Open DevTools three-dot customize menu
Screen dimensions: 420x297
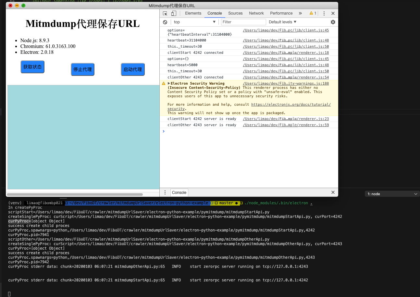[324, 13]
